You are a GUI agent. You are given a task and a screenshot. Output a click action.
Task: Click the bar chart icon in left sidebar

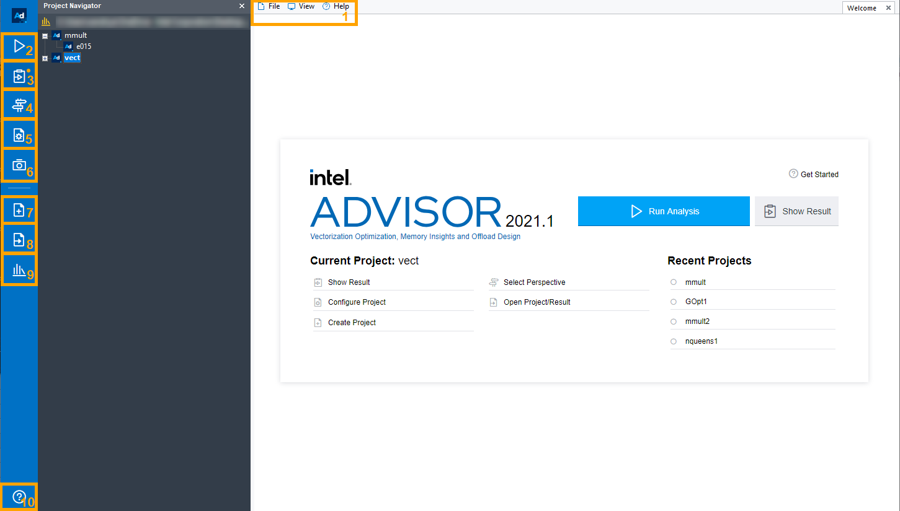point(19,269)
